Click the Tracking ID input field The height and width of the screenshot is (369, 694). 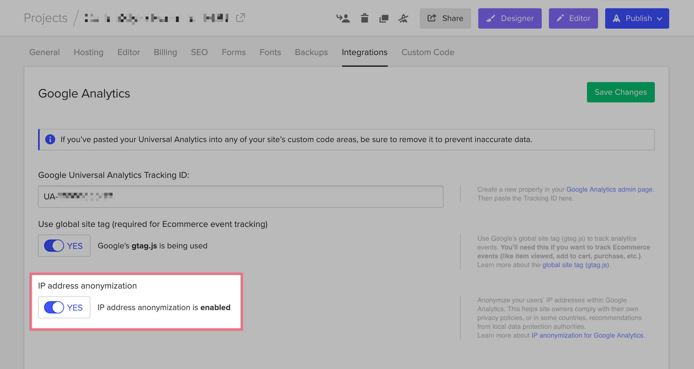pos(241,197)
